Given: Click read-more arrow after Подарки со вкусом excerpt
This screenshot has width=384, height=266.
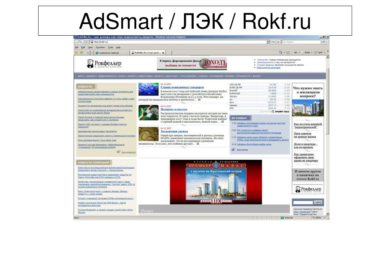Looking at the screenshot, I should (222, 122).
